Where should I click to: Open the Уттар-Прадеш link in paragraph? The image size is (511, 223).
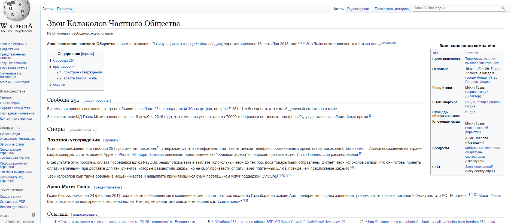[309, 154]
